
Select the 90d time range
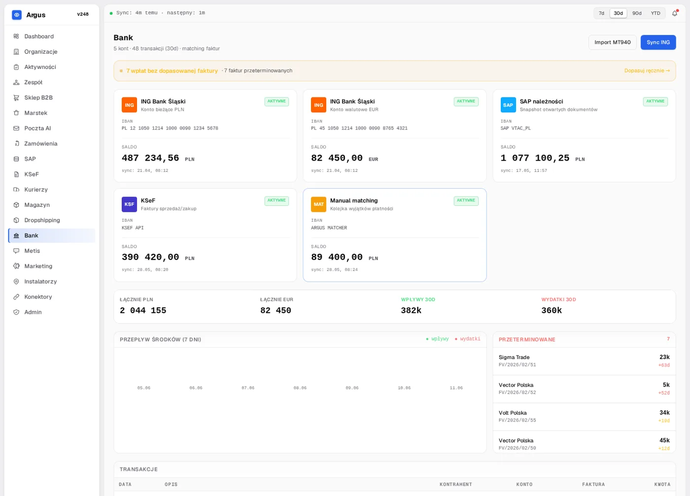click(637, 13)
